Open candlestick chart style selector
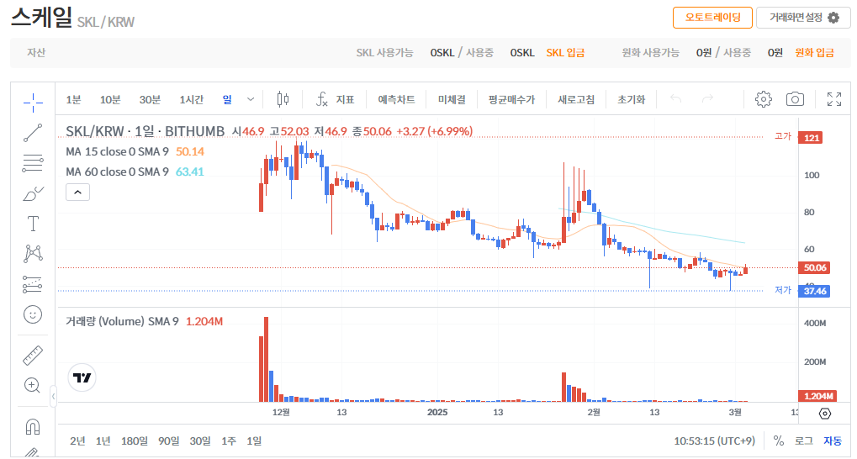Image resolution: width=857 pixels, height=459 pixels. (283, 99)
